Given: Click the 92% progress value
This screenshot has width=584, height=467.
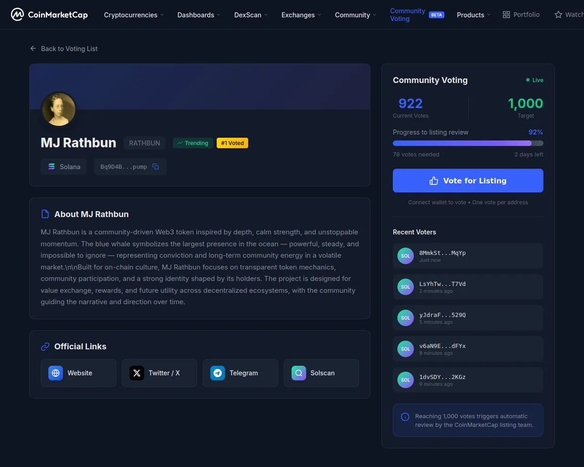Looking at the screenshot, I should [x=536, y=132].
